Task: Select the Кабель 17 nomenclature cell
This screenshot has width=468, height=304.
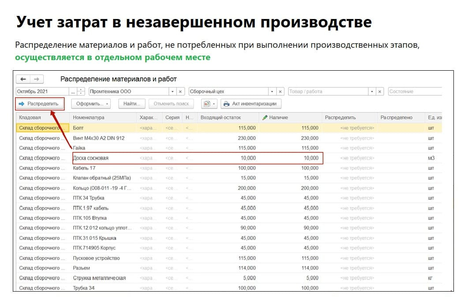Action: point(84,168)
